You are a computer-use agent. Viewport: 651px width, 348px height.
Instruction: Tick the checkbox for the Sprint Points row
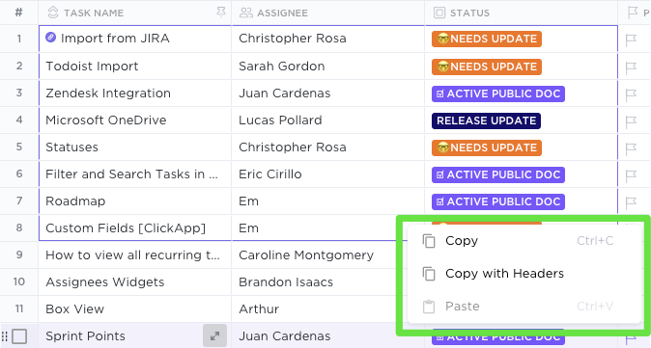click(19, 336)
